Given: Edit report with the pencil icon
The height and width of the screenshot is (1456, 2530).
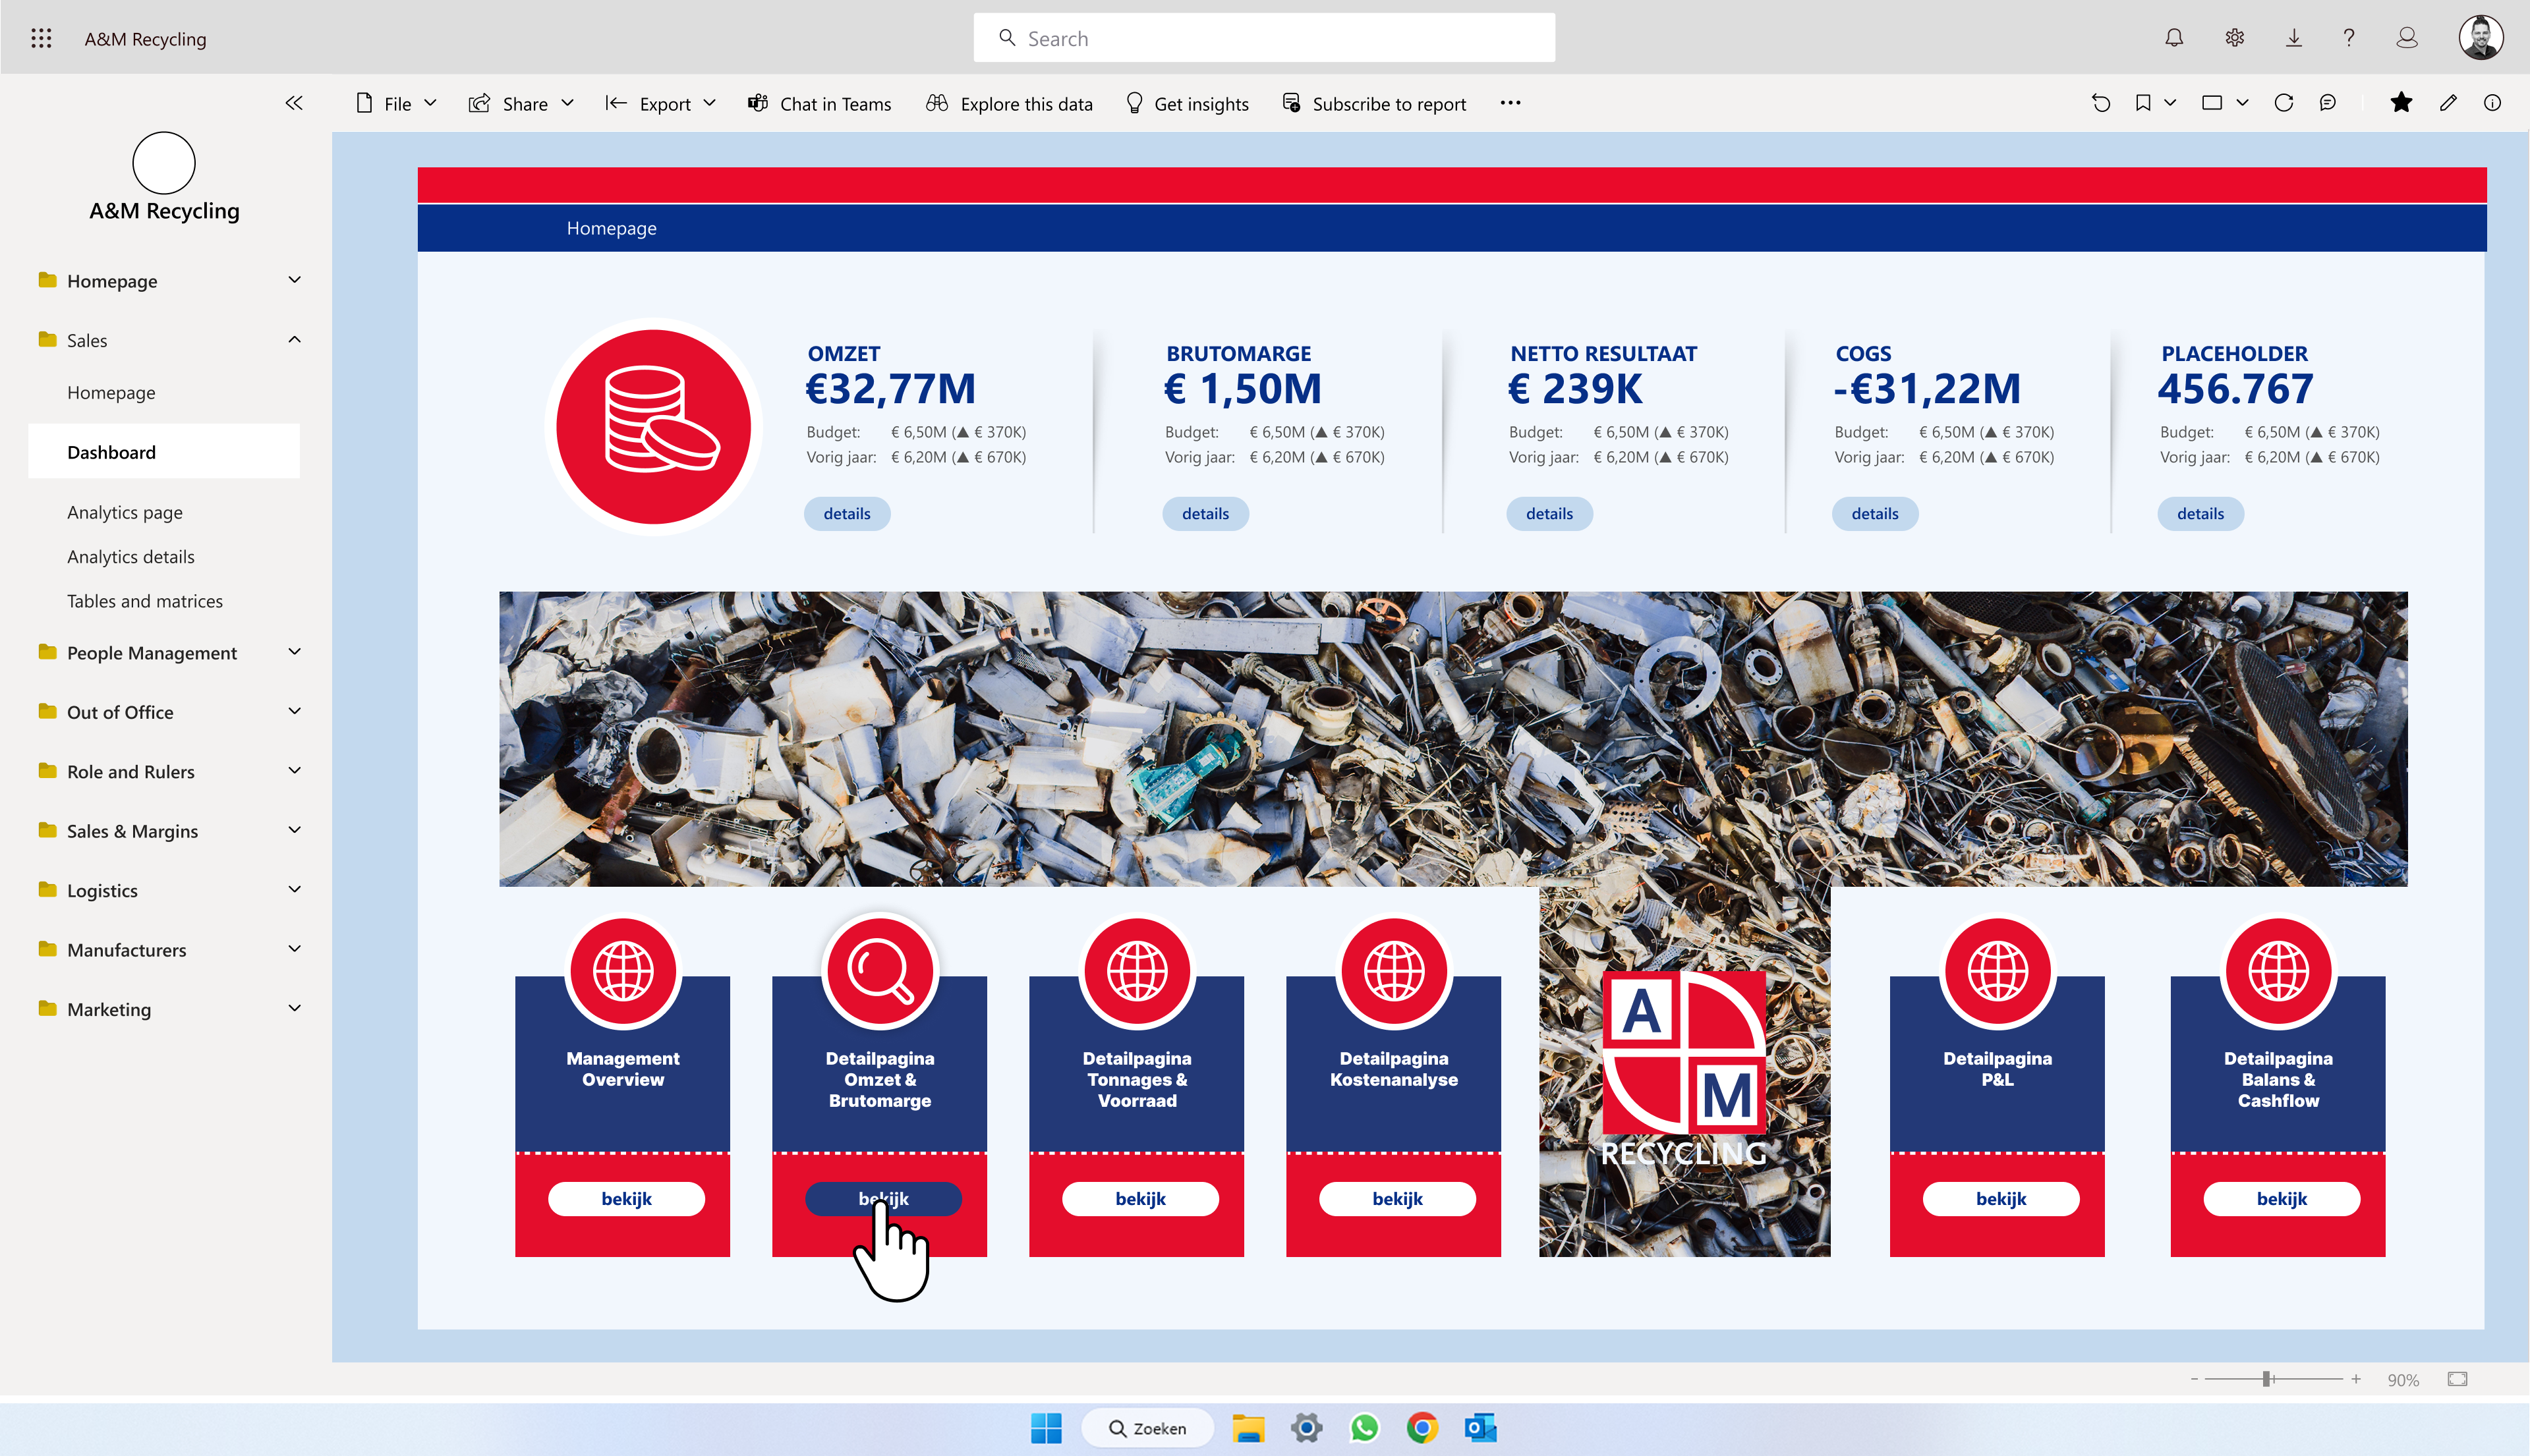Looking at the screenshot, I should 2448,103.
